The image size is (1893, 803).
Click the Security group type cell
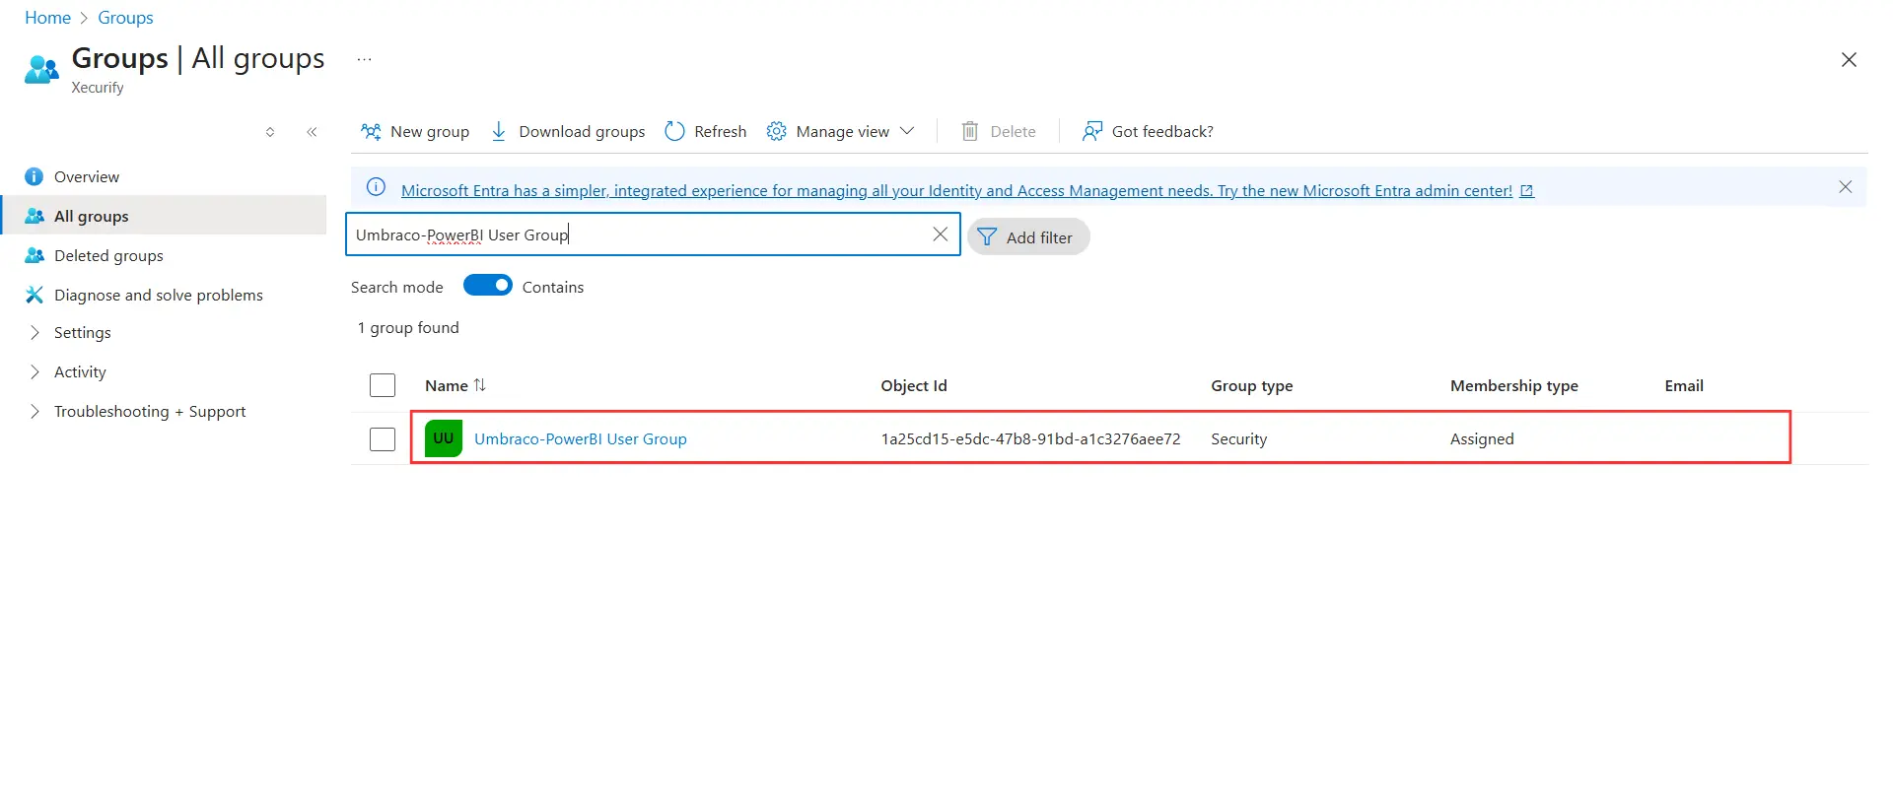(x=1239, y=439)
